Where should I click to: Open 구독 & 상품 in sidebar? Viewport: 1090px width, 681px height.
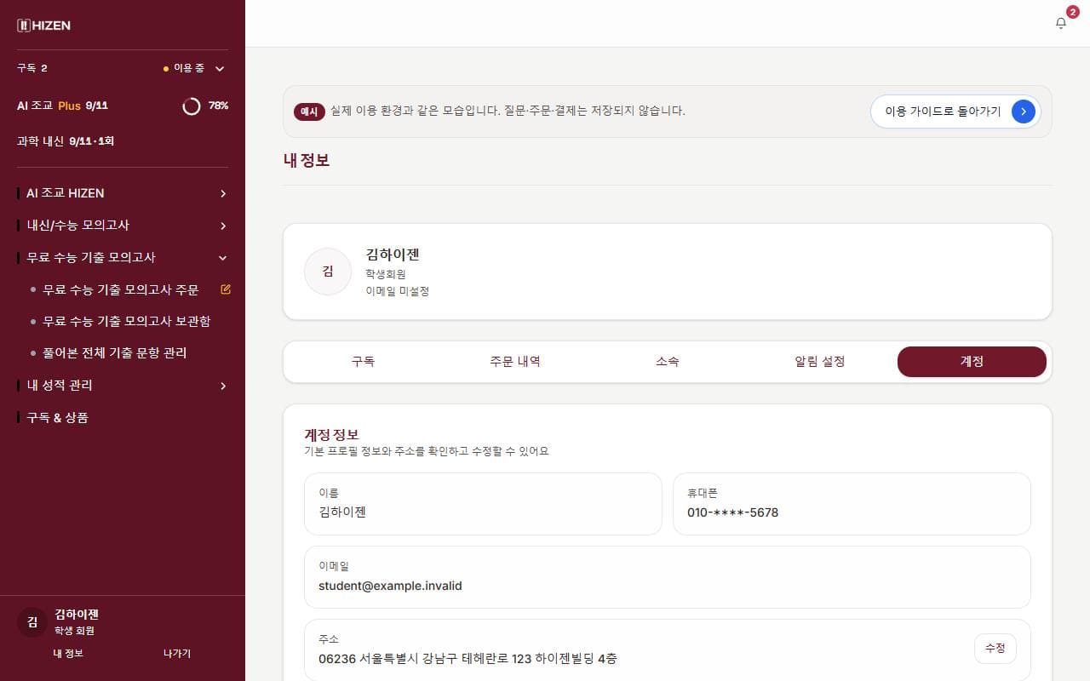57,418
